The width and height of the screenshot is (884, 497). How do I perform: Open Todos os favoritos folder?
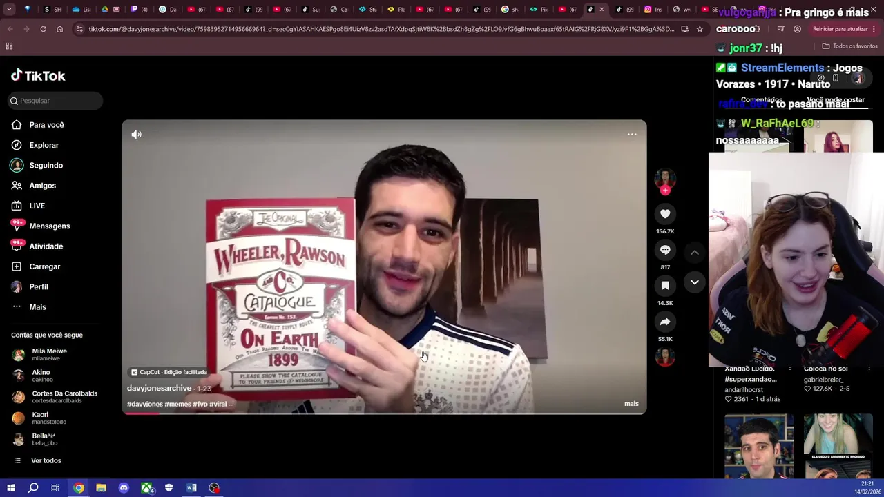click(849, 46)
